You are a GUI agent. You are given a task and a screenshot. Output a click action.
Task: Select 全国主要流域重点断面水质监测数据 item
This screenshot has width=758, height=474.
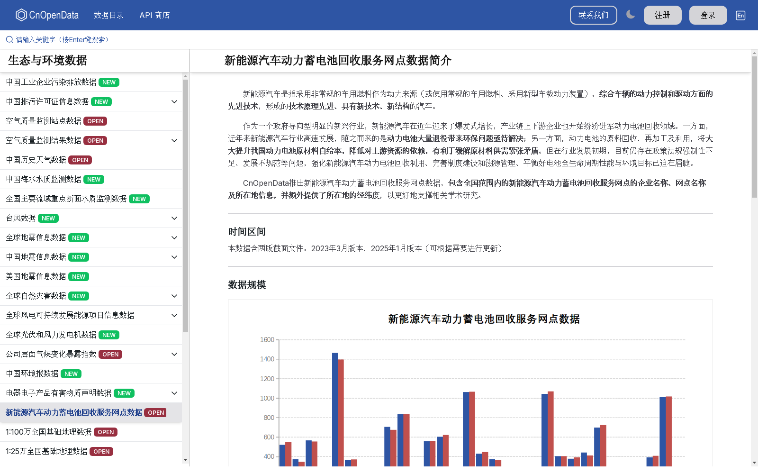coord(91,199)
